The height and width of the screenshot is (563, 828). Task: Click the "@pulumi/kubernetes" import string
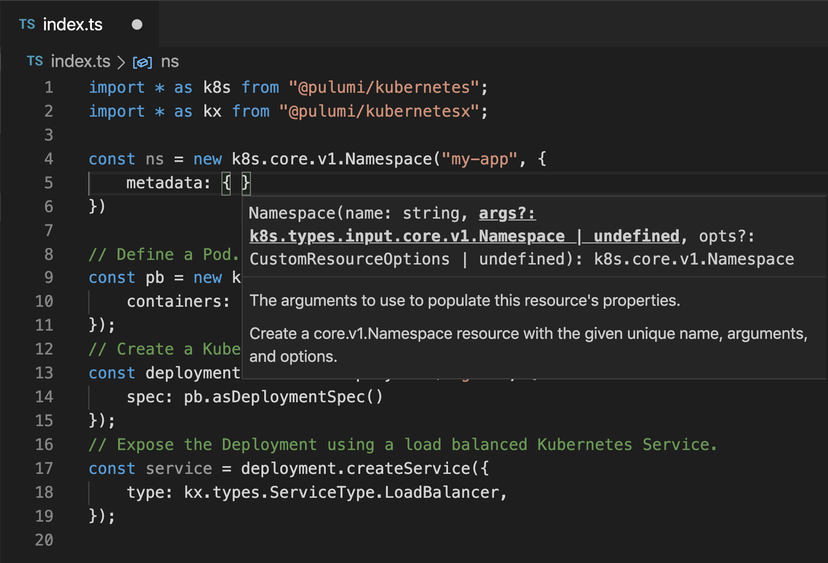point(383,87)
